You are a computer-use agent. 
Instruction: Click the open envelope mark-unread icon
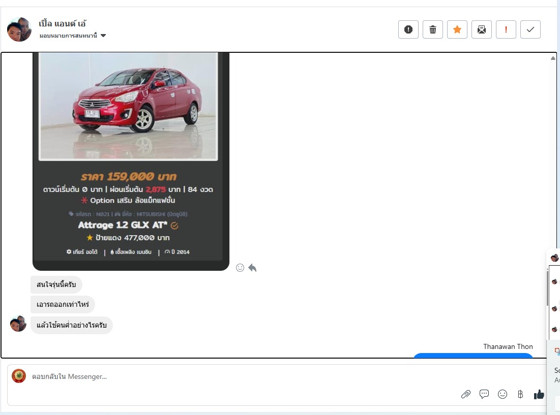[x=481, y=29]
